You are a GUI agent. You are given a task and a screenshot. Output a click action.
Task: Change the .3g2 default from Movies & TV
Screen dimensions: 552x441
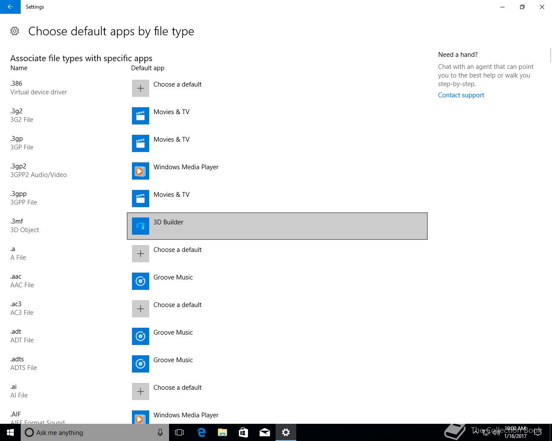tap(277, 116)
